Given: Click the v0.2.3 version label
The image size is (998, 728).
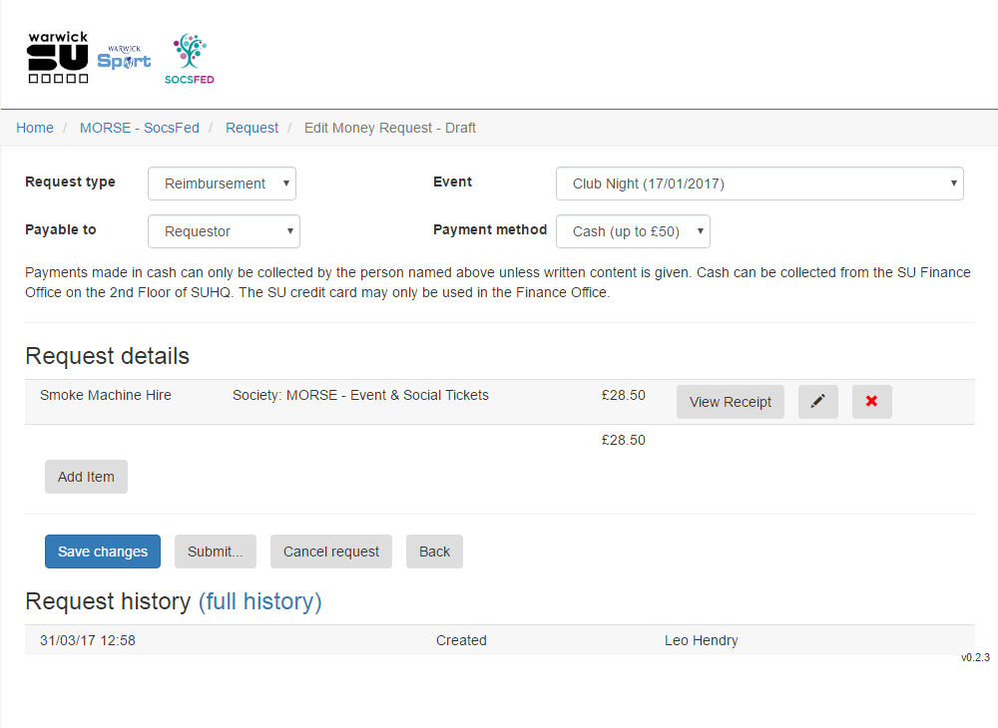Looking at the screenshot, I should pyautogui.click(x=976, y=657).
